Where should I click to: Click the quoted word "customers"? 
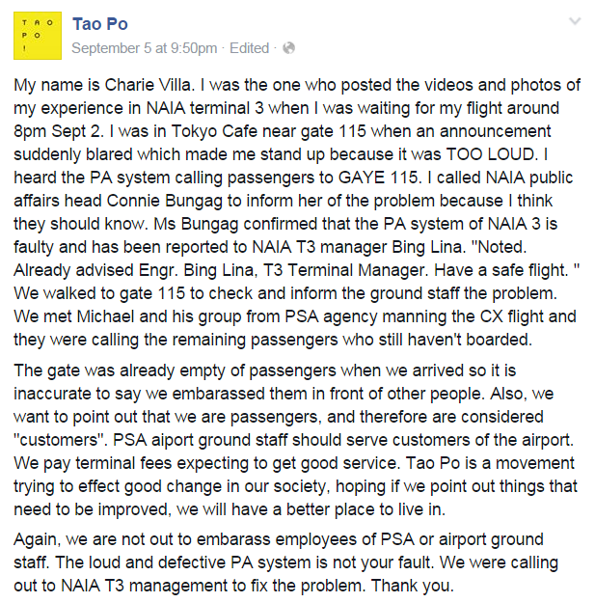coord(61,440)
